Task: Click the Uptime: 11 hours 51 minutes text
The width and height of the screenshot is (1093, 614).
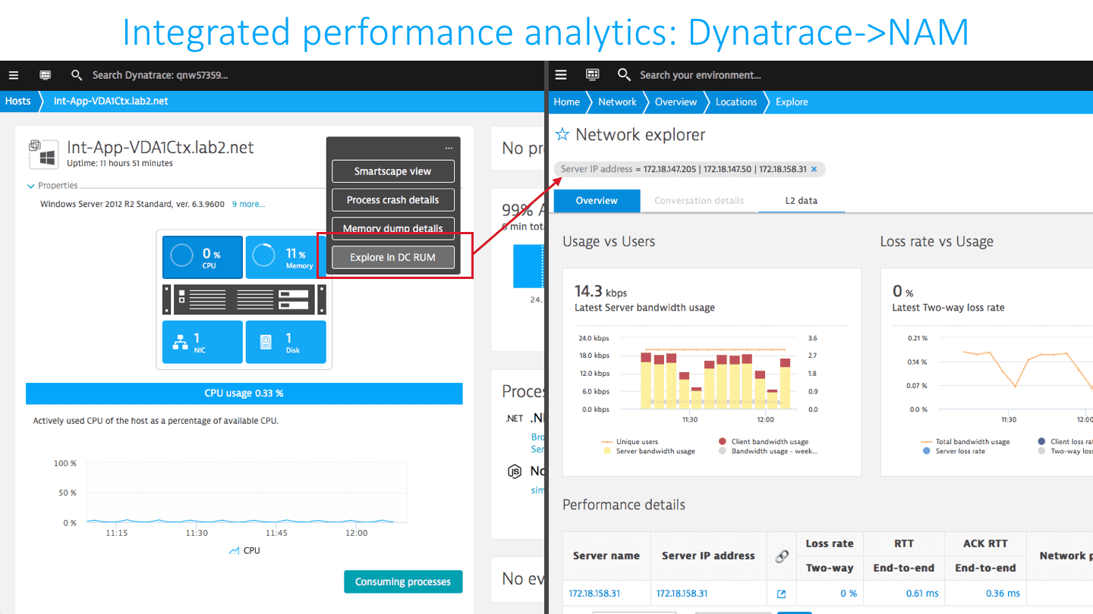Action: click(120, 163)
